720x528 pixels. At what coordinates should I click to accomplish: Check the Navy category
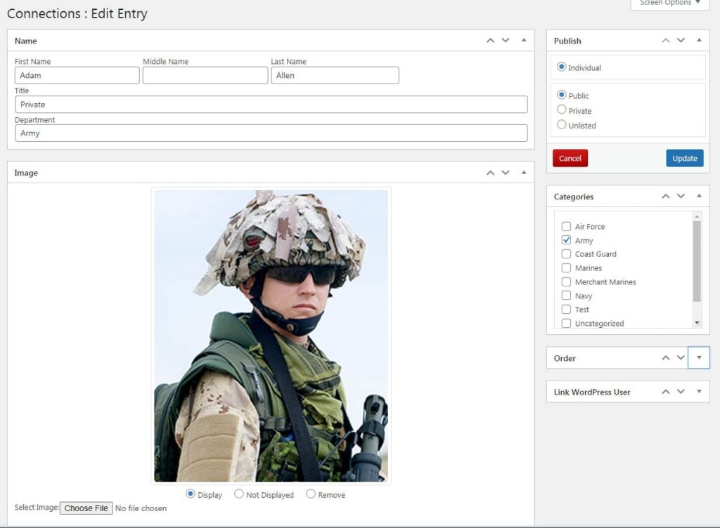pyautogui.click(x=566, y=296)
